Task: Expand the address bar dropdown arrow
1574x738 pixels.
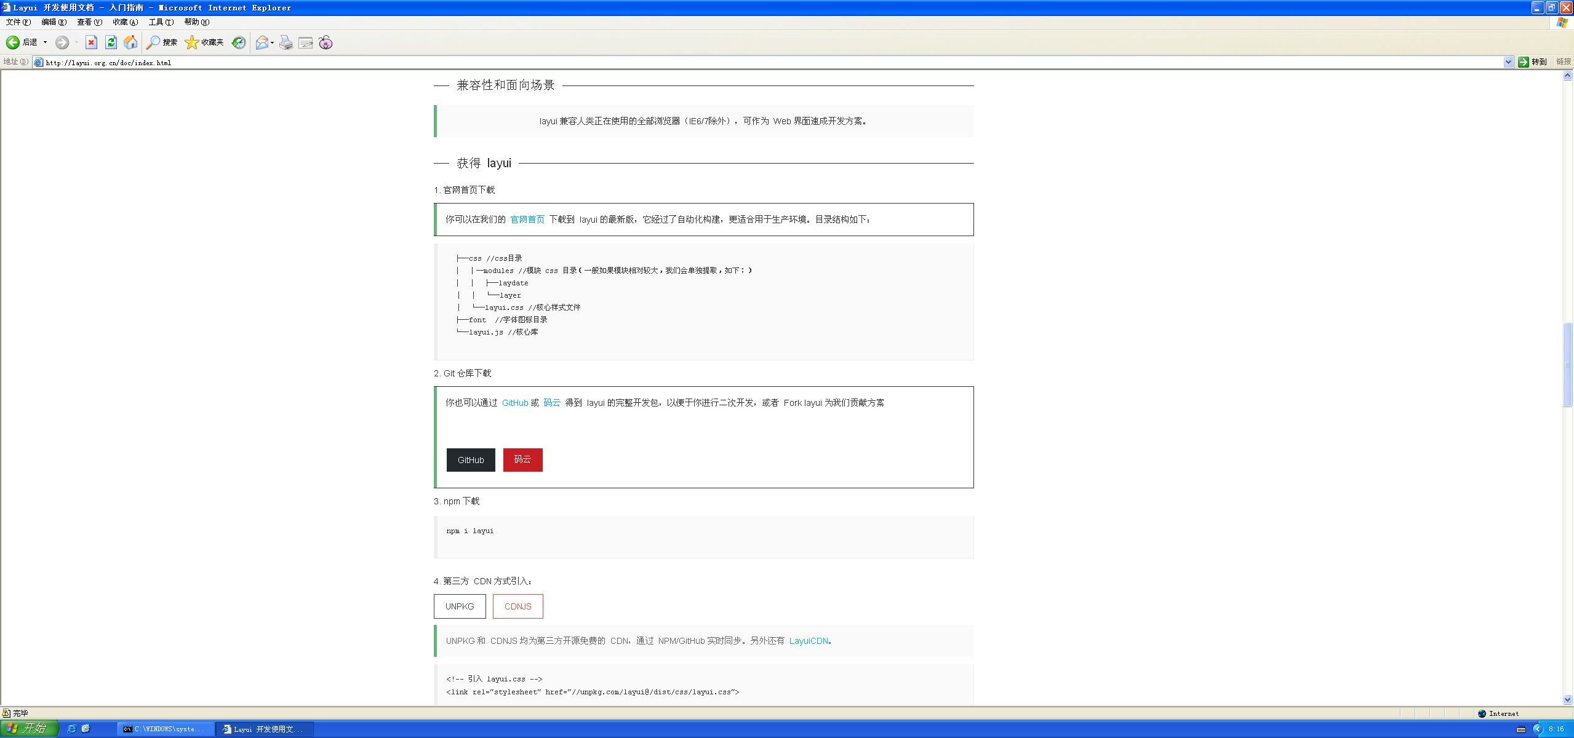Action: [1508, 62]
